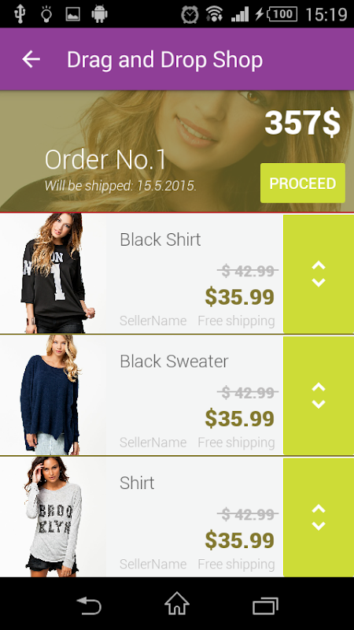Open the recent apps navigation button
354x630 pixels.
click(265, 606)
